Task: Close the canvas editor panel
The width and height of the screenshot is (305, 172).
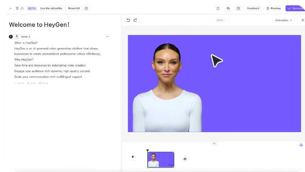Action: pyautogui.click(x=303, y=20)
